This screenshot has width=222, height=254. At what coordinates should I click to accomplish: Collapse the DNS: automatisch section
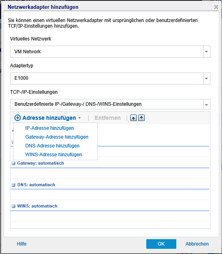(x=14, y=185)
